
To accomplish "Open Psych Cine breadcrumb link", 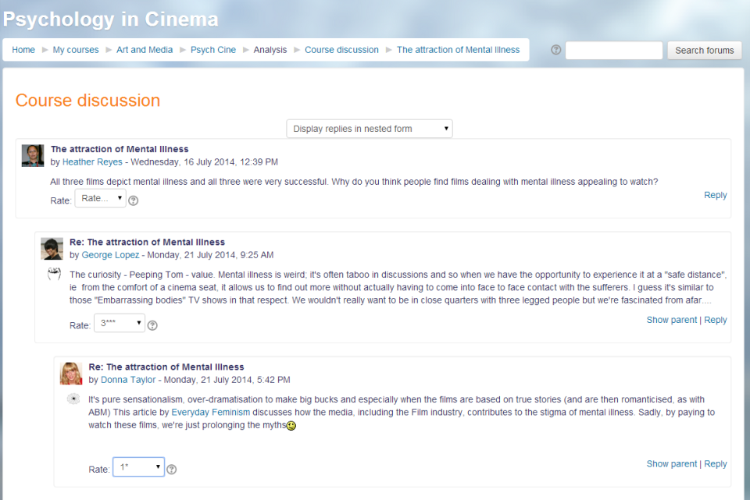I will 212,50.
